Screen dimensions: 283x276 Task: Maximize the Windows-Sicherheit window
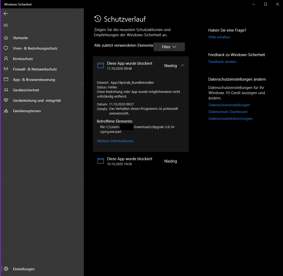[x=266, y=4]
